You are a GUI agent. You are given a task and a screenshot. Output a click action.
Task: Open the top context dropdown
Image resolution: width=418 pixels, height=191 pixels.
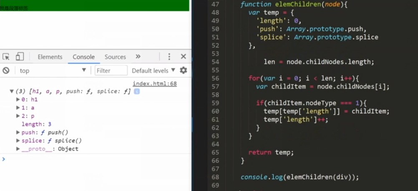[x=53, y=70]
